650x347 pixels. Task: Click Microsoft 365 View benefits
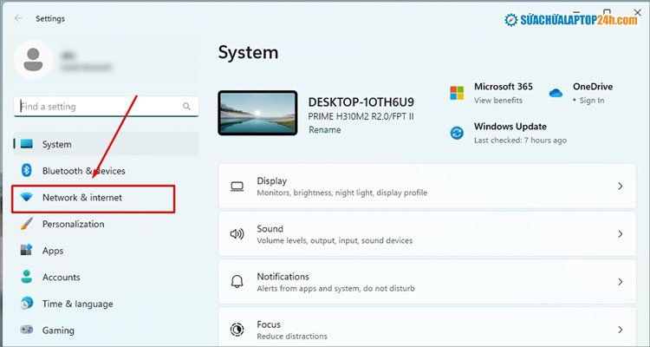[497, 101]
